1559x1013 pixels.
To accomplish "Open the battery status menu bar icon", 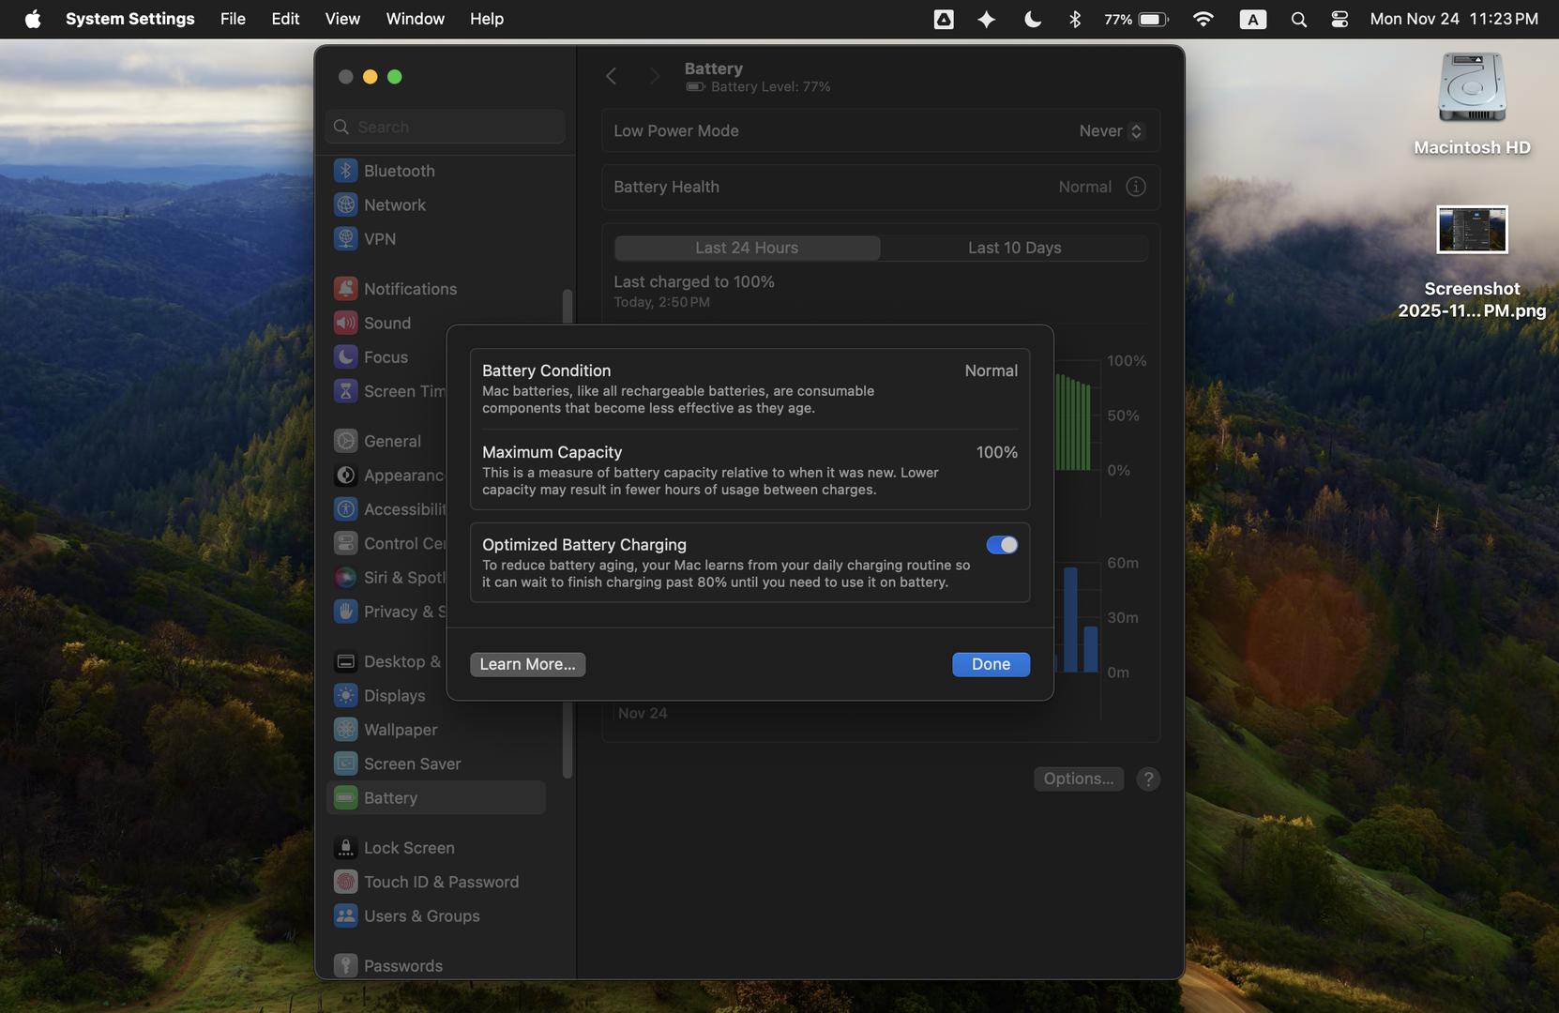I will pos(1153,19).
